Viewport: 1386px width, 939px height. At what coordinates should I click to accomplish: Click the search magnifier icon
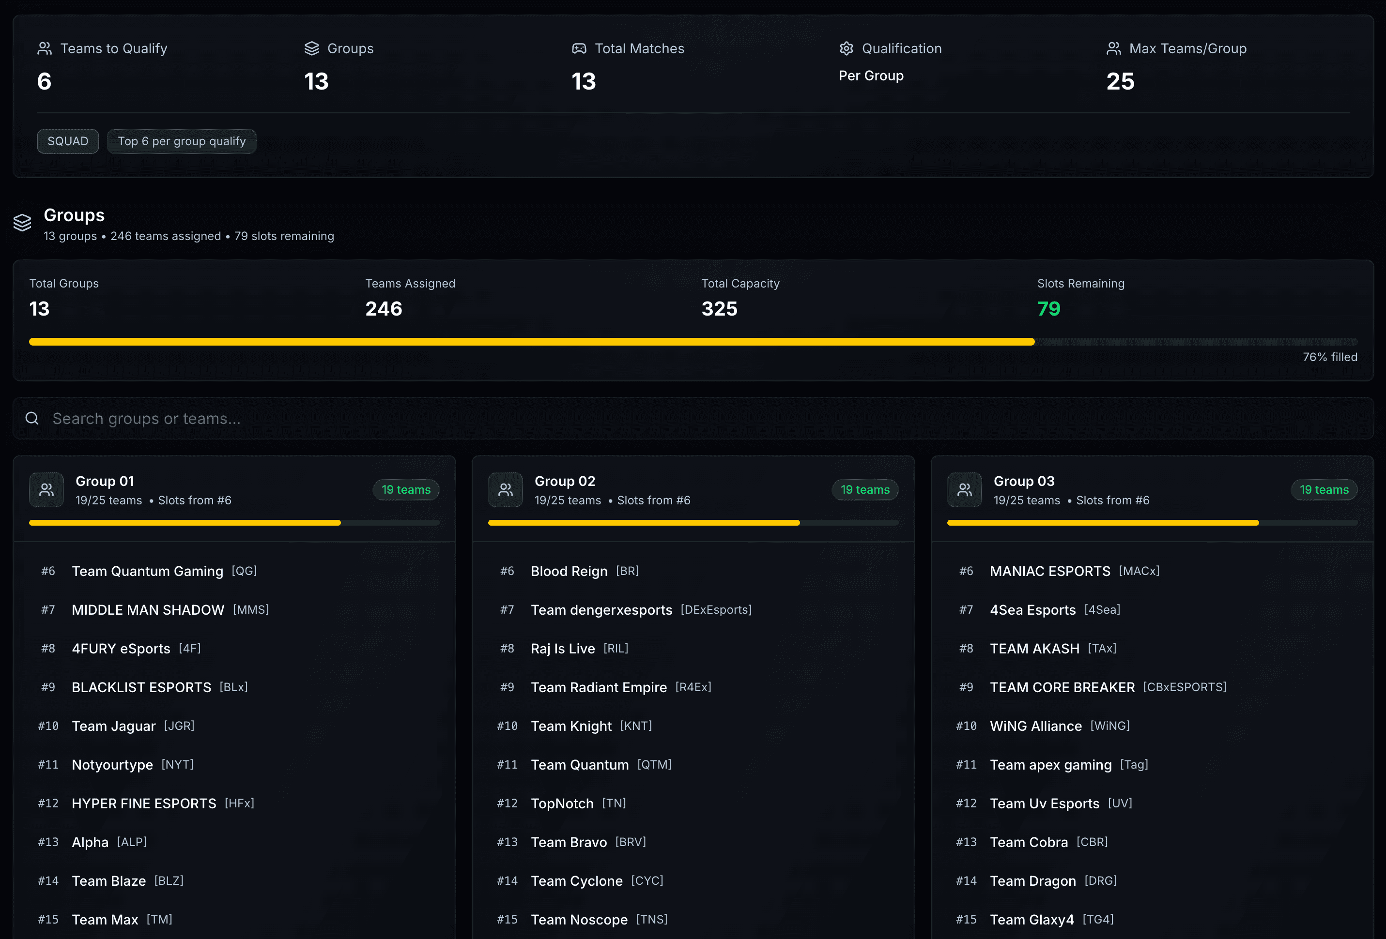[x=31, y=419]
